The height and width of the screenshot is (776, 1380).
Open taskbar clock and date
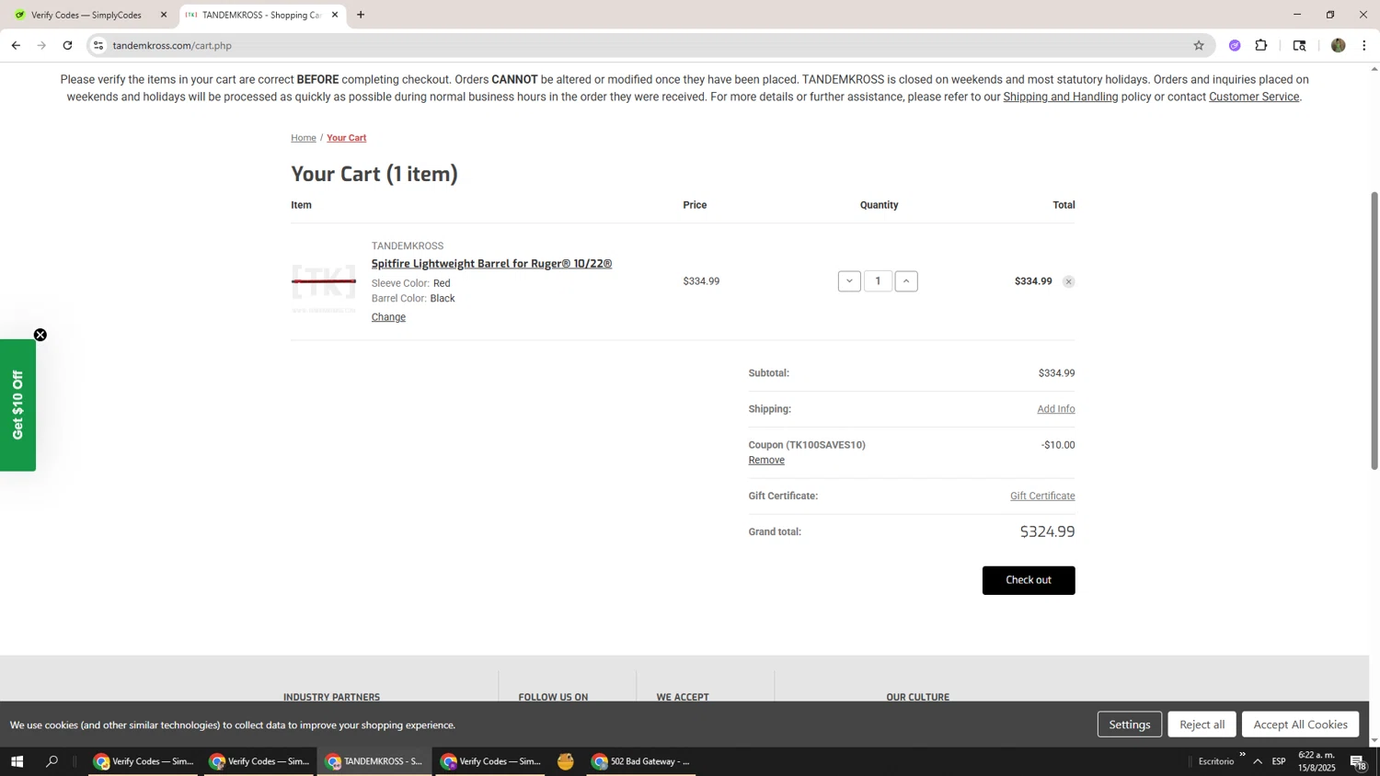[1317, 761]
